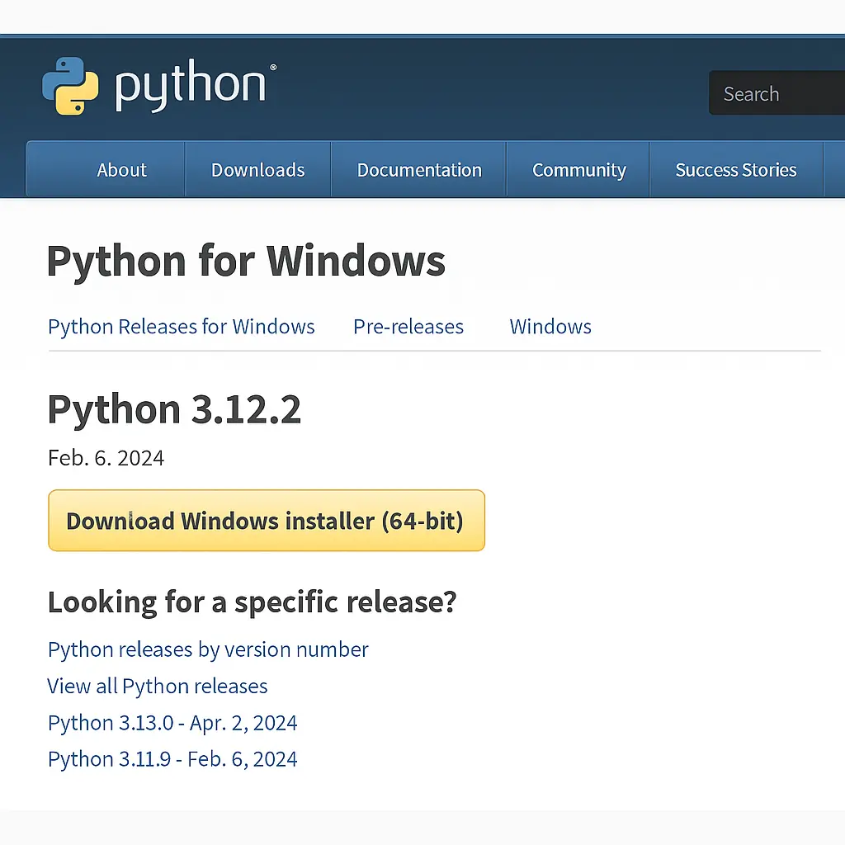Open Python releases by version number
The height and width of the screenshot is (845, 845).
(x=208, y=649)
